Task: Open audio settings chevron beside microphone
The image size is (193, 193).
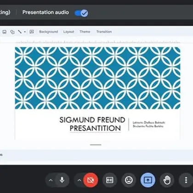Action: (51, 180)
